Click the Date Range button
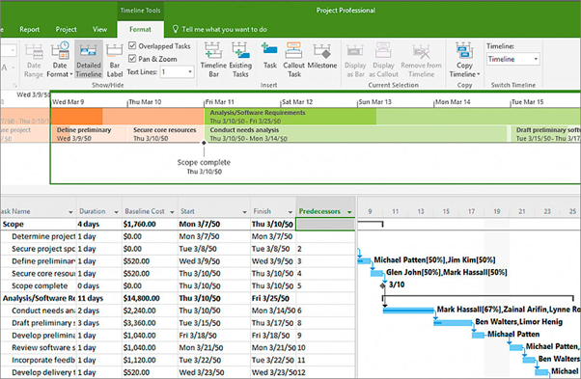 pyautogui.click(x=34, y=59)
